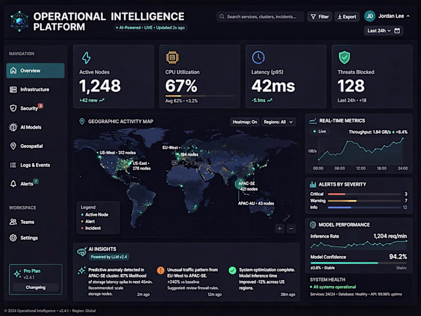
Task: Open the Teams workspace page
Action: (x=35, y=222)
